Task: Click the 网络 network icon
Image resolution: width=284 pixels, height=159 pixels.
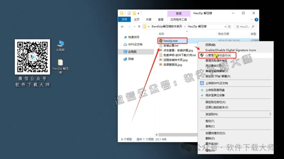Action: pos(125,59)
